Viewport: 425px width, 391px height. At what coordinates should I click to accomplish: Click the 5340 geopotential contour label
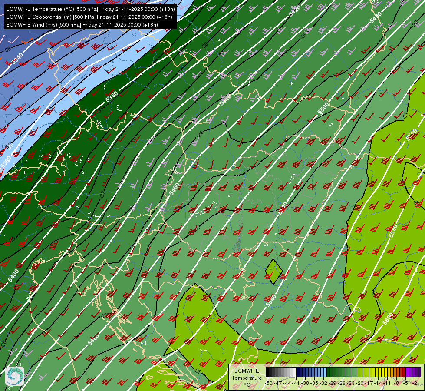(17, 59)
